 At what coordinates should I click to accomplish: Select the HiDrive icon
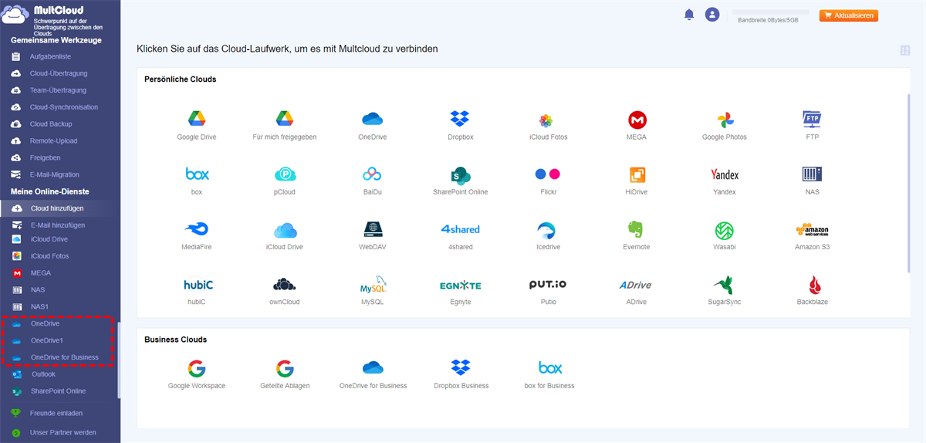(x=637, y=174)
